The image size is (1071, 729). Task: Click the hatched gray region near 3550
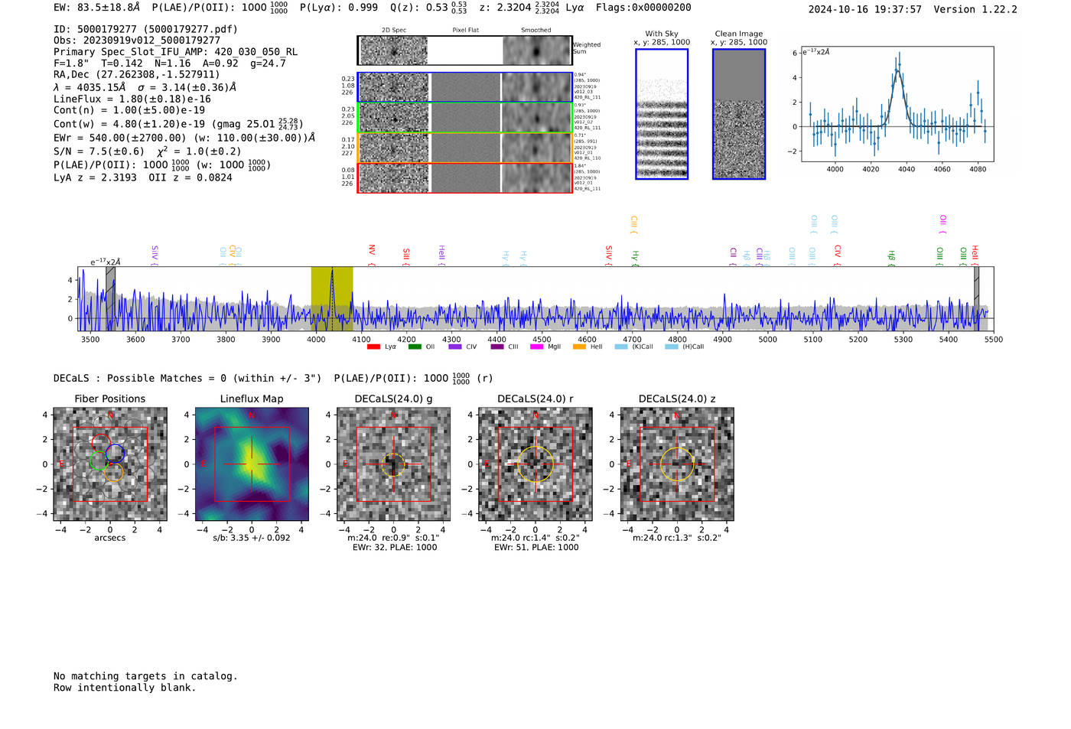click(x=110, y=298)
